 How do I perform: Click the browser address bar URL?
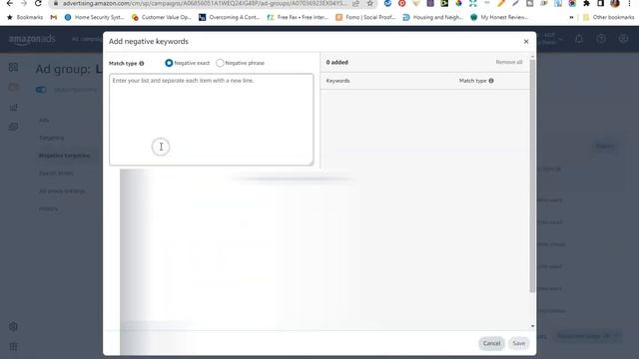[204, 4]
